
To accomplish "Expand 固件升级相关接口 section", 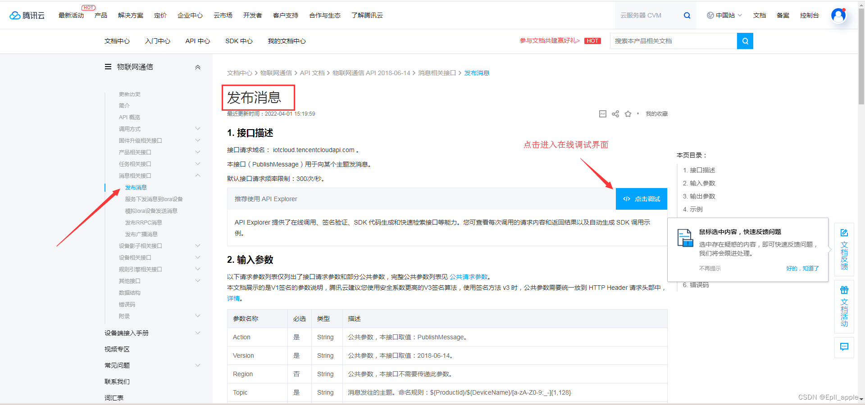I will [x=197, y=140].
